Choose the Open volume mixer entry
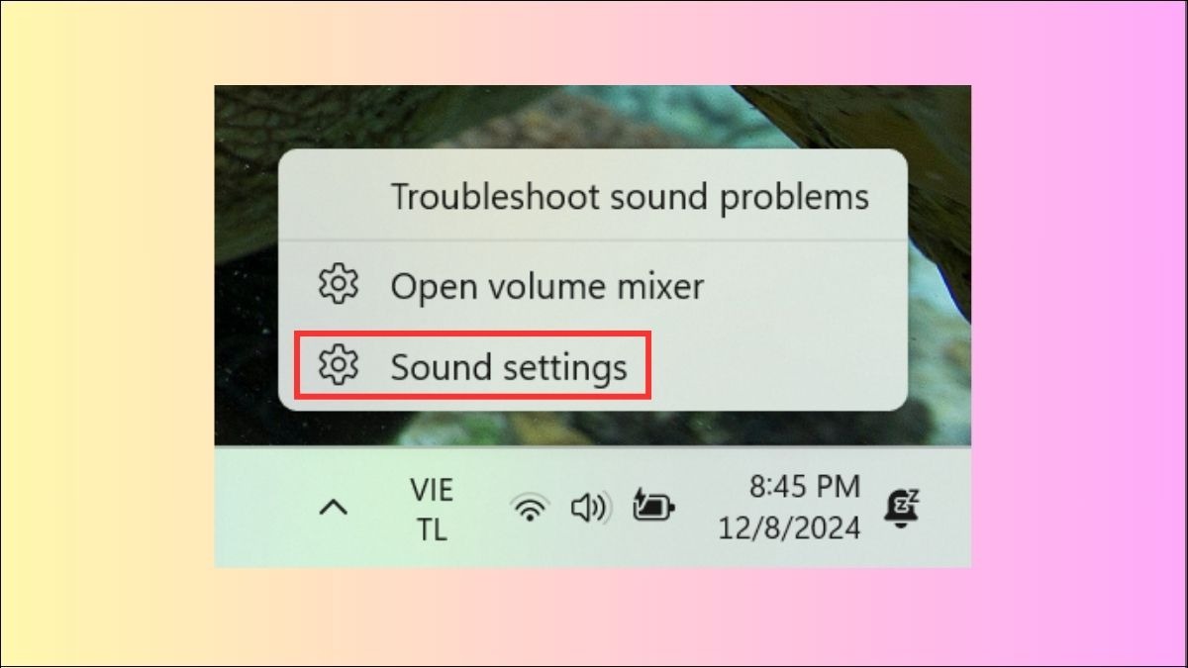Viewport: 1188px width, 668px height. click(547, 286)
